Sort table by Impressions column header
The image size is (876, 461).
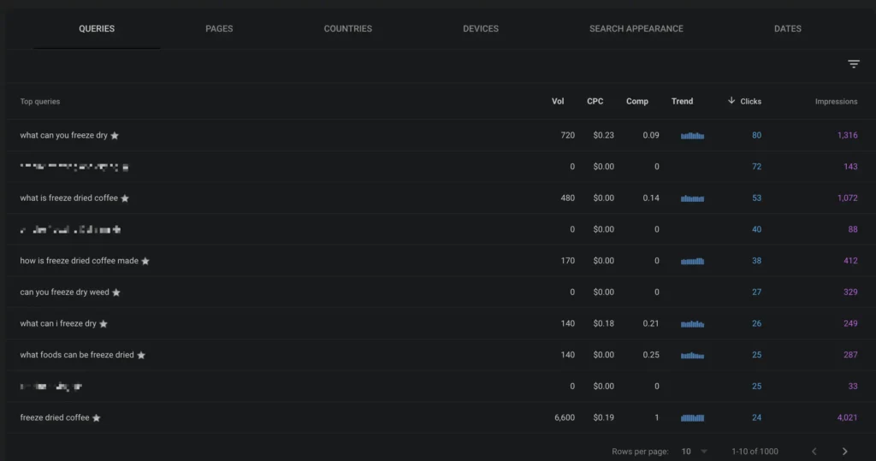point(836,101)
